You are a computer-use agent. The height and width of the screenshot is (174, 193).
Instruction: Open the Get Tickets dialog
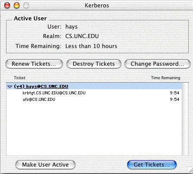coord(152,164)
